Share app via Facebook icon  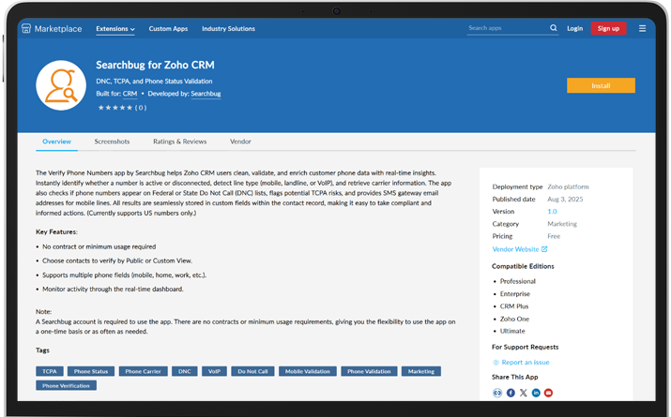coord(511,393)
